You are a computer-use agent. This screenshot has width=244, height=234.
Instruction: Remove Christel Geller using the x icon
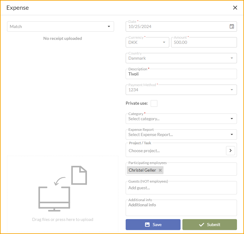point(160,170)
